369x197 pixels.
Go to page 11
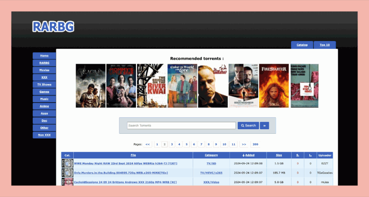coord(233,144)
